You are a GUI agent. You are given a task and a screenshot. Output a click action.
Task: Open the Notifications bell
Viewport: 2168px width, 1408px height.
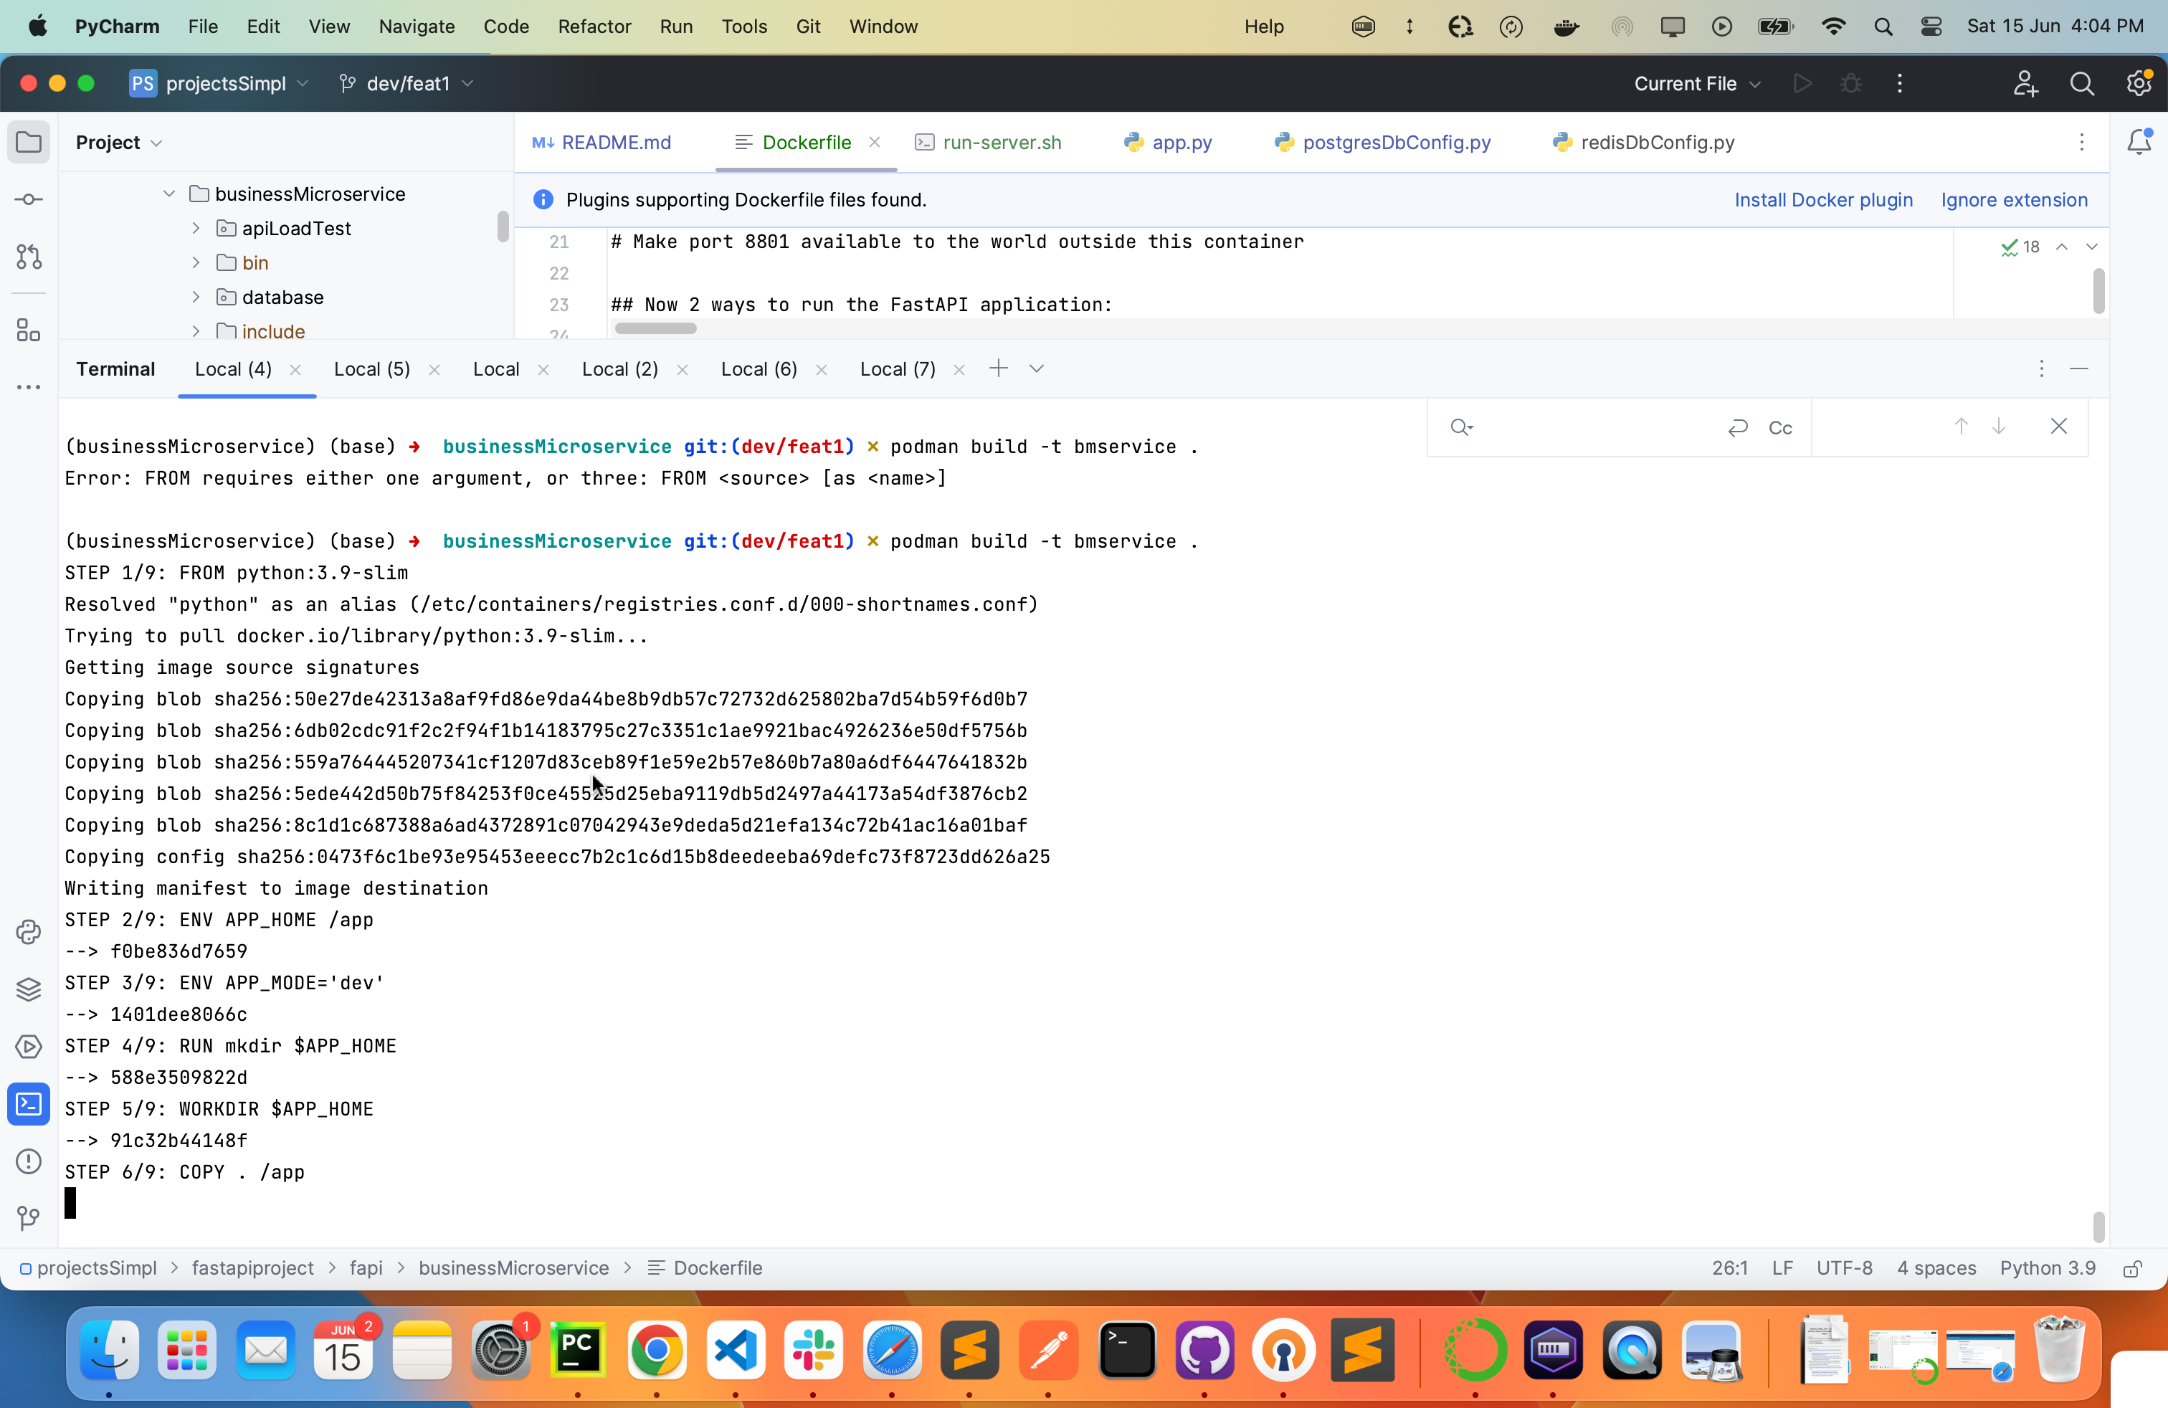point(2138,142)
